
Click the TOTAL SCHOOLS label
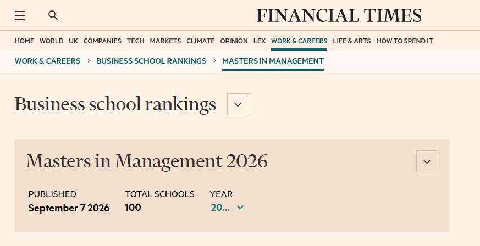coord(159,194)
